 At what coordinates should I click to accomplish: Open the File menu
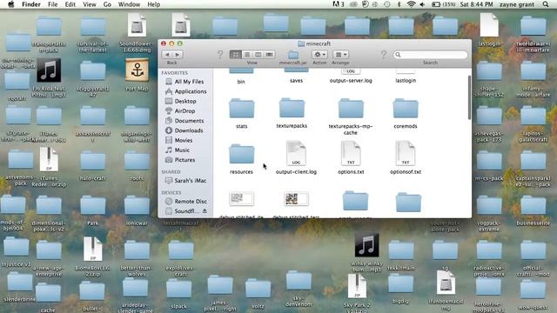coord(52,4)
